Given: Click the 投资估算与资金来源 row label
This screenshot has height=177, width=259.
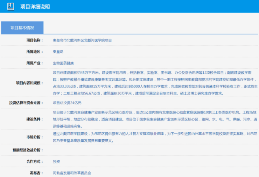Looking at the screenshot, I should point(27,103).
